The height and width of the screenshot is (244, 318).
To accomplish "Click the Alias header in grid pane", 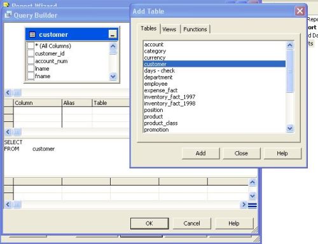I will [77, 103].
